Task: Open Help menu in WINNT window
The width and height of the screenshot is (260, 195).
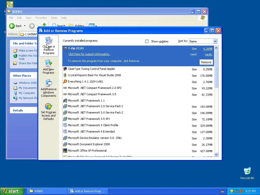Action: [x=64, y=18]
